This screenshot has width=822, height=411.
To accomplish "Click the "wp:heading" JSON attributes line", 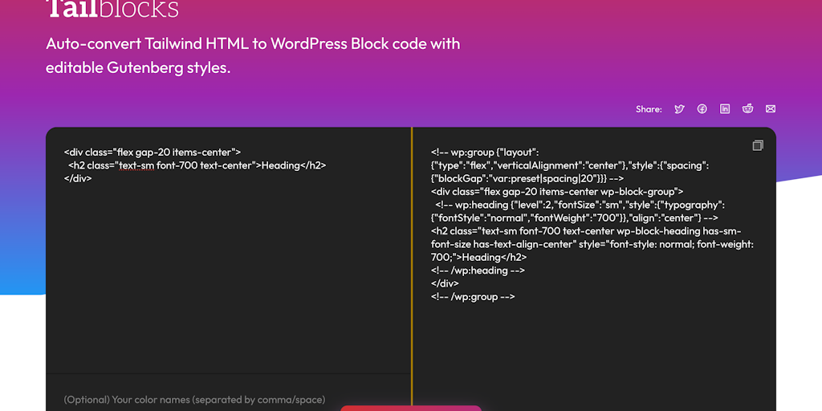I will pyautogui.click(x=580, y=205).
